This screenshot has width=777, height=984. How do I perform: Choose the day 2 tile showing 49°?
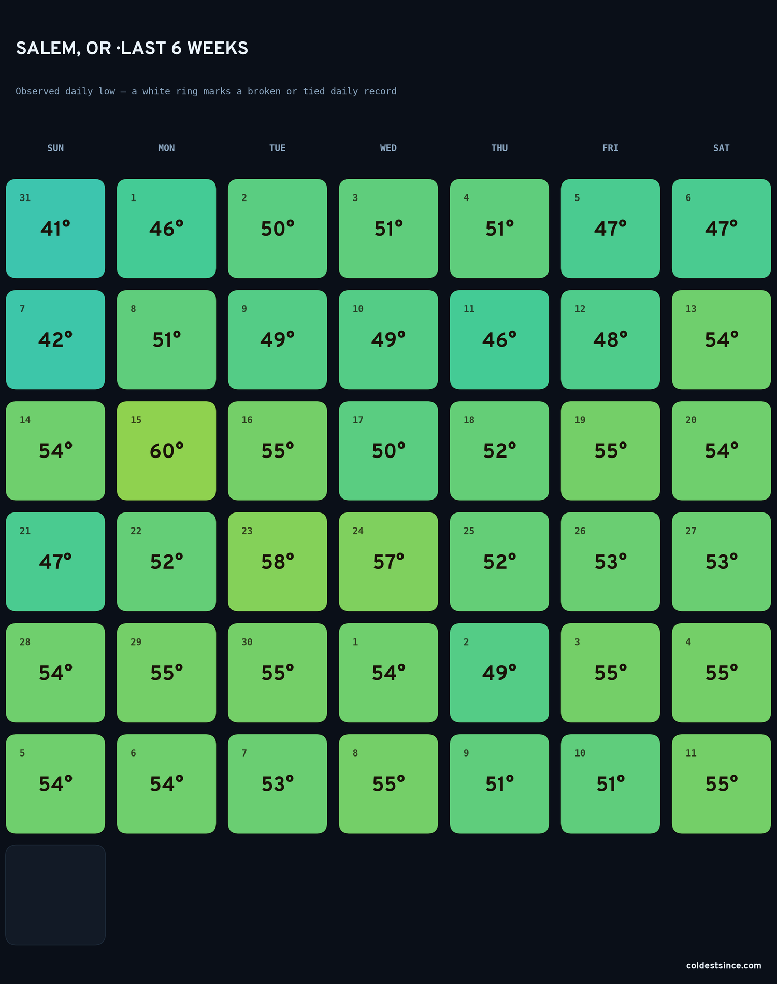coord(499,673)
